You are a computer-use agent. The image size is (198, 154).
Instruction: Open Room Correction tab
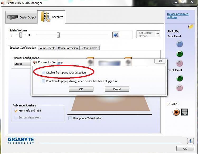(68, 48)
